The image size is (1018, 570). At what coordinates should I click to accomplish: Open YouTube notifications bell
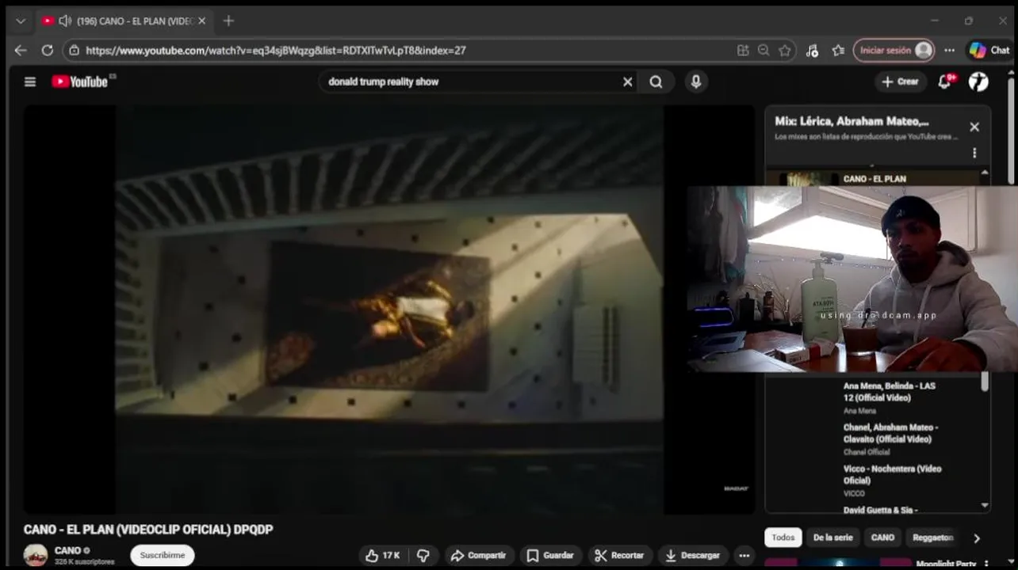pyautogui.click(x=945, y=82)
